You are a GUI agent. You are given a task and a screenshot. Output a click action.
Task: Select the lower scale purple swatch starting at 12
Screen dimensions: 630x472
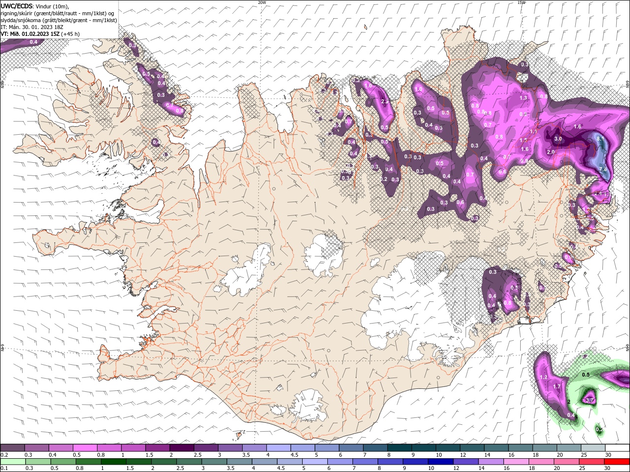tap(465, 462)
